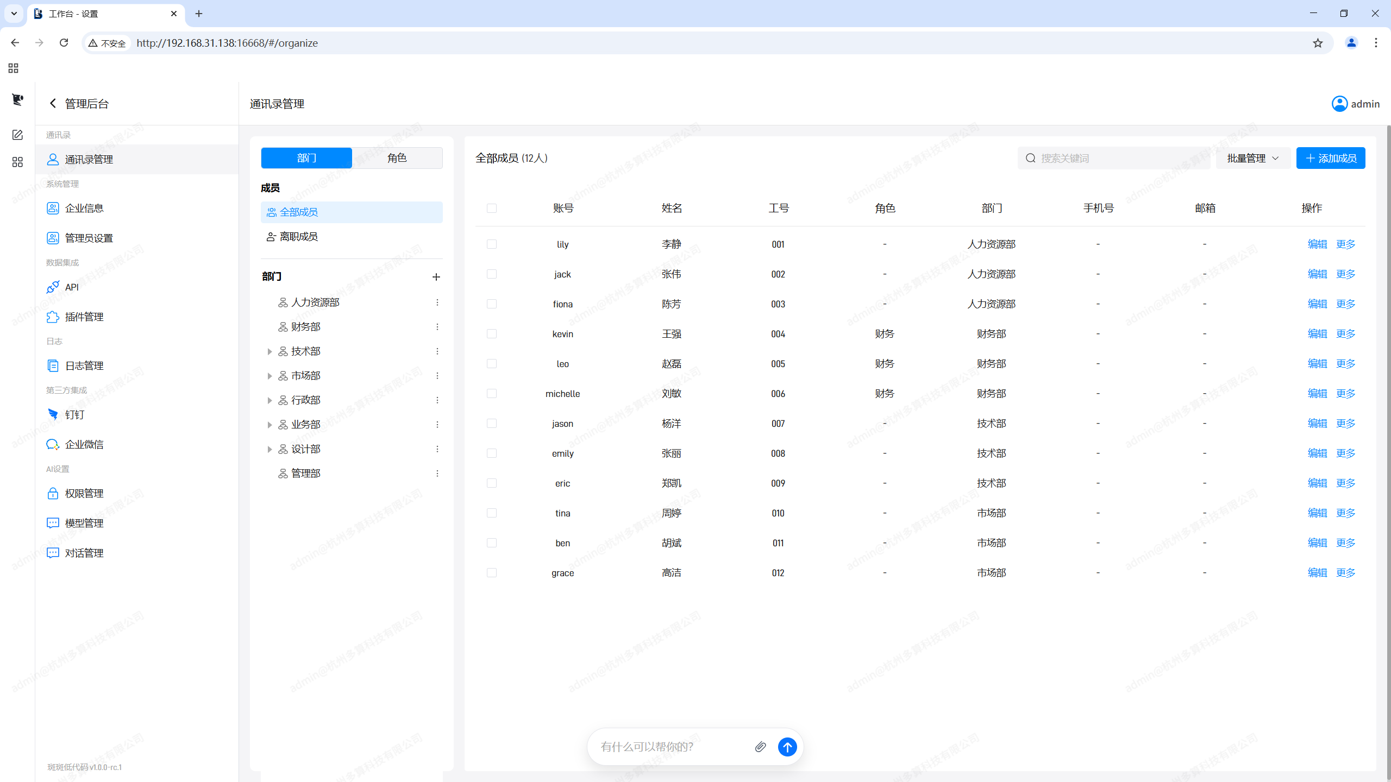Open the 钉钉 integration icon in sidebar
The width and height of the screenshot is (1391, 782).
pos(53,414)
